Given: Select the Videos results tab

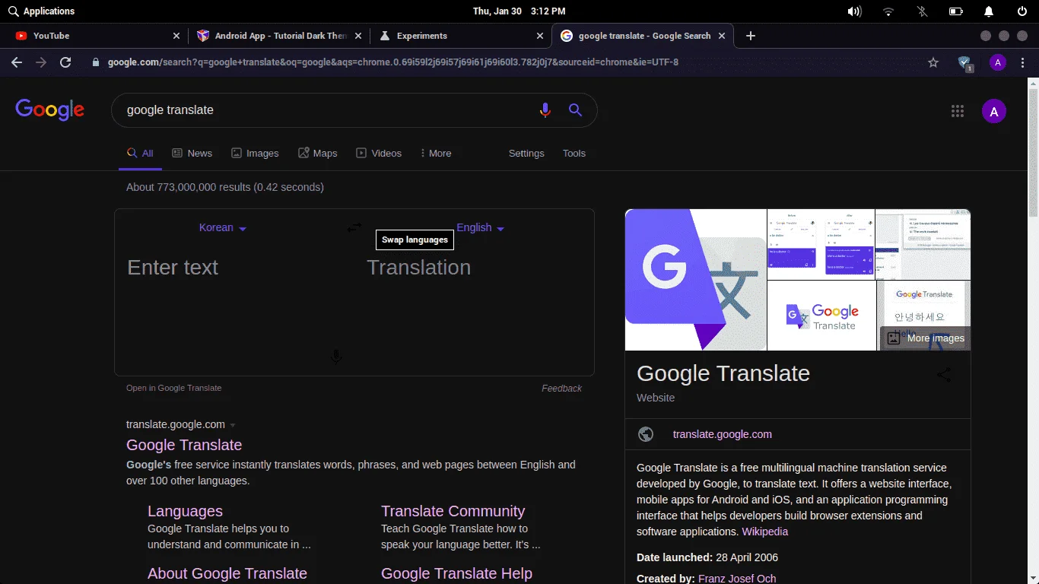Looking at the screenshot, I should click(x=379, y=153).
